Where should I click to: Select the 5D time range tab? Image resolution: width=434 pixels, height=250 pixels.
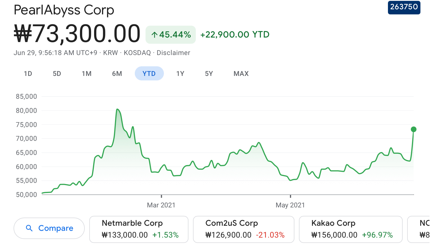point(57,74)
